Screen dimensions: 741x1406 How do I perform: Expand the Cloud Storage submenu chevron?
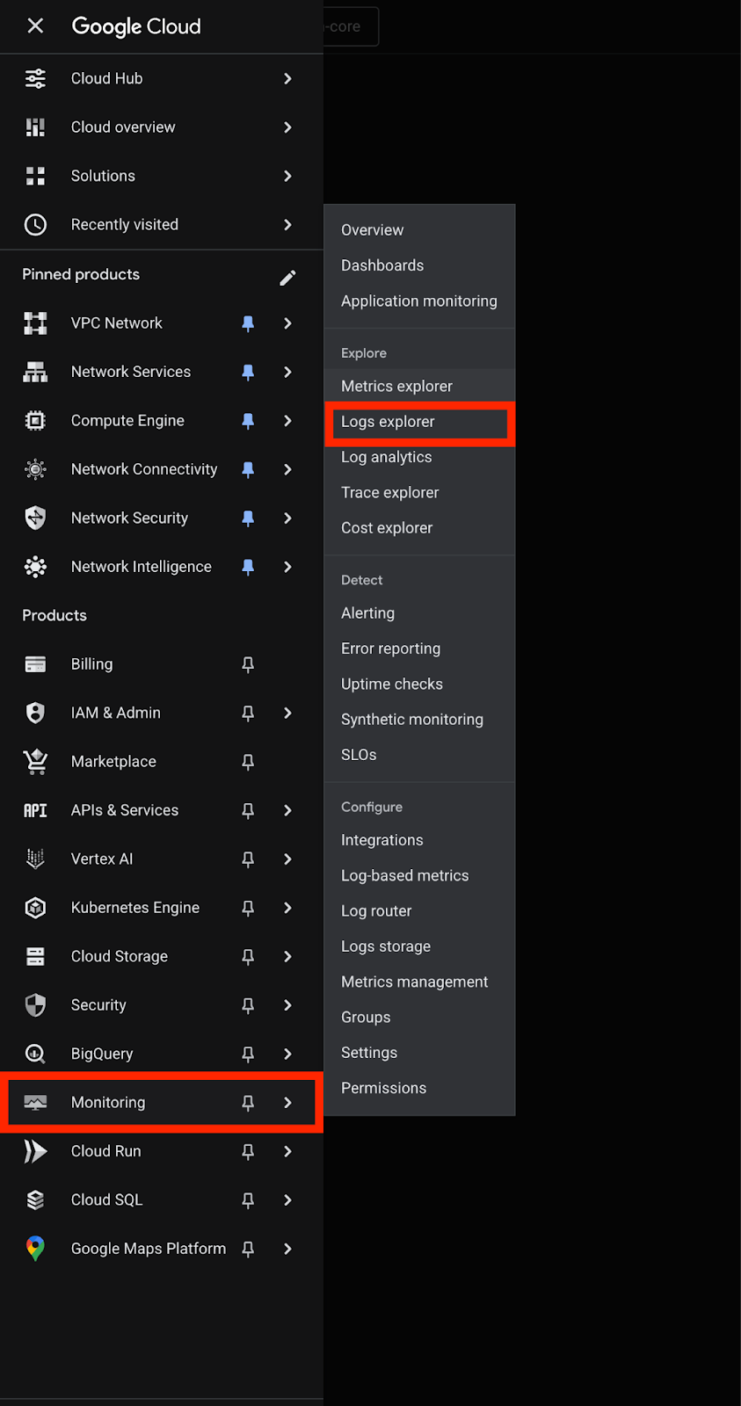[287, 956]
